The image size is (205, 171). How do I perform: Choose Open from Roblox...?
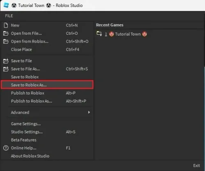pyautogui.click(x=47, y=41)
